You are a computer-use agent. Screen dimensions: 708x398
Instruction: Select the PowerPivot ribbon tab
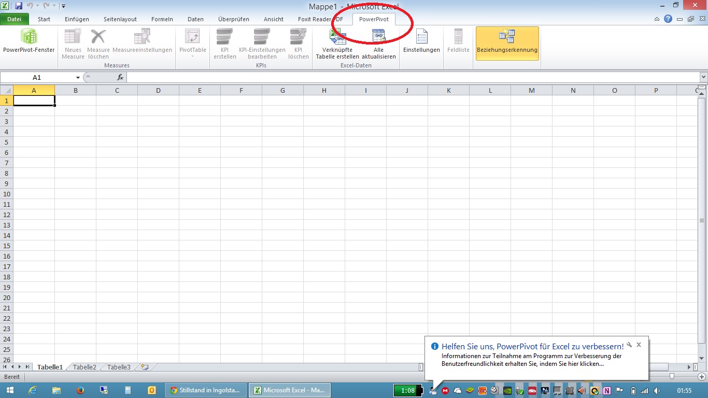[374, 19]
